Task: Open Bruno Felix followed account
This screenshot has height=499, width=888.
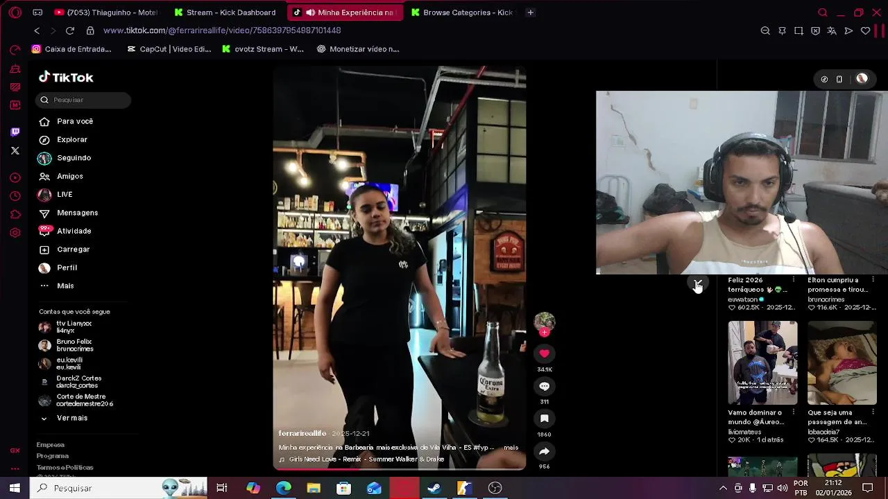Action: coord(76,345)
